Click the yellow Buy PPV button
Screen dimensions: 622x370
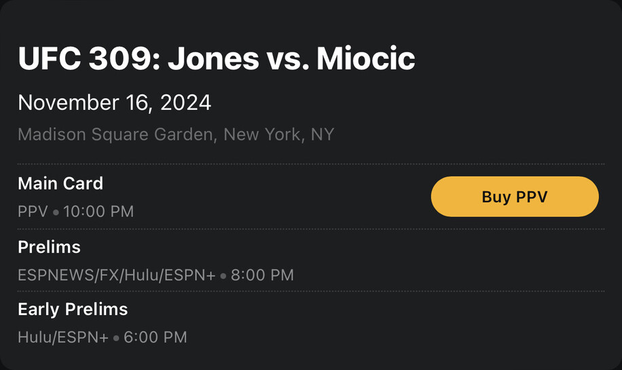pos(515,197)
